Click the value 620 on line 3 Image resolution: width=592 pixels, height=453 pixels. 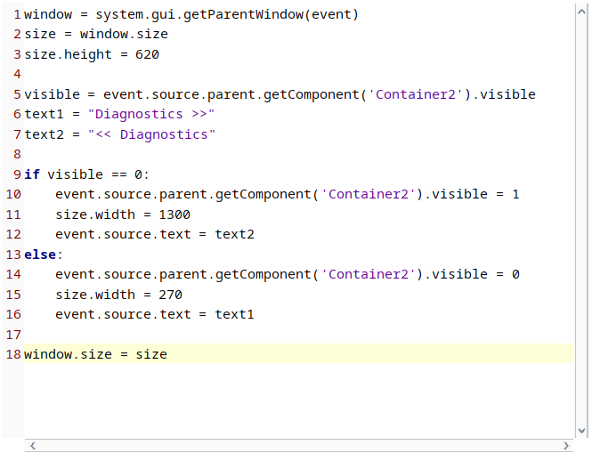(147, 54)
